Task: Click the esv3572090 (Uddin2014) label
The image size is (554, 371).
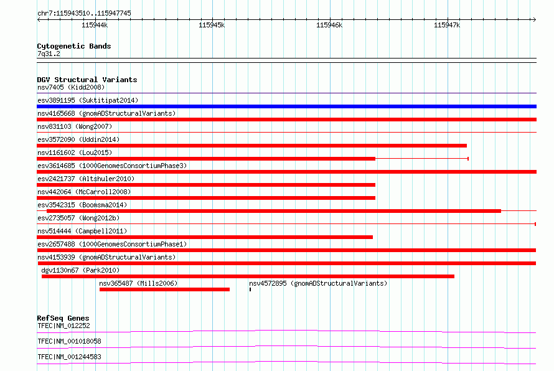Action: pyautogui.click(x=78, y=139)
